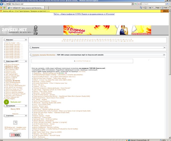
Task: Expand toolbar overflow chevron
Action: tap(170, 7)
